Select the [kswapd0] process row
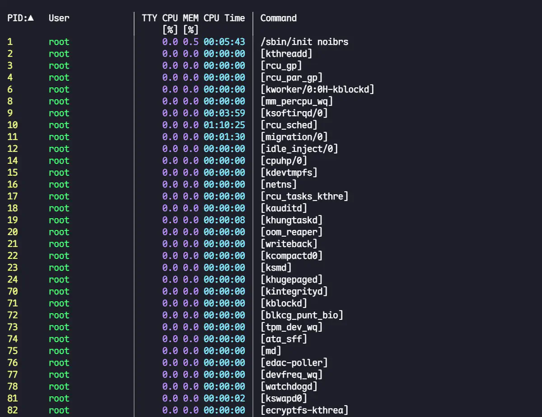 [284, 398]
